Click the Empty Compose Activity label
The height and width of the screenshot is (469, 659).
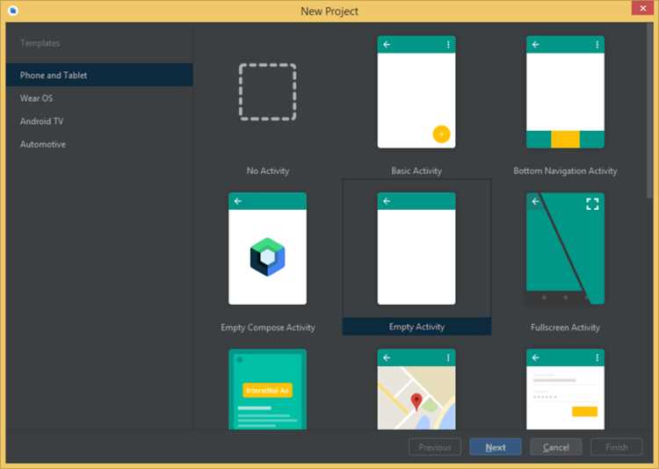[x=268, y=328]
